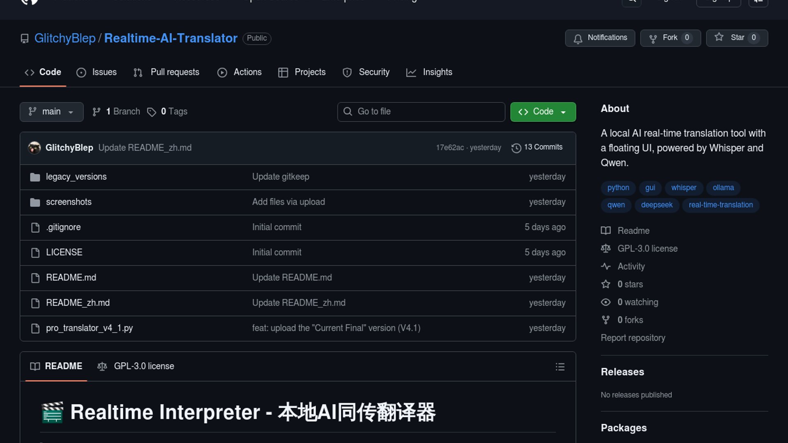Click the branch icon beside 1 Branch

point(96,112)
